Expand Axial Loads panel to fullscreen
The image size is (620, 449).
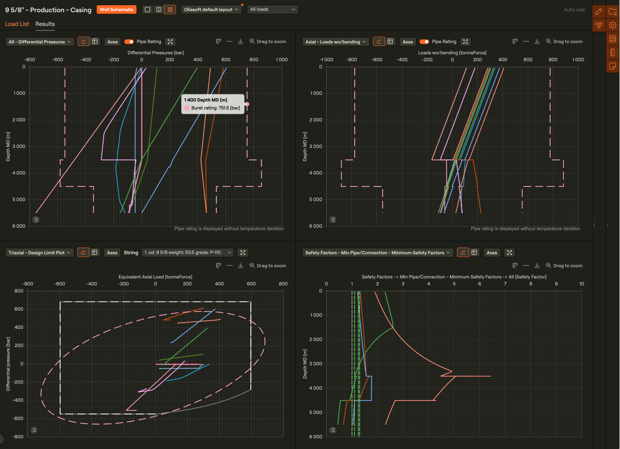click(465, 42)
